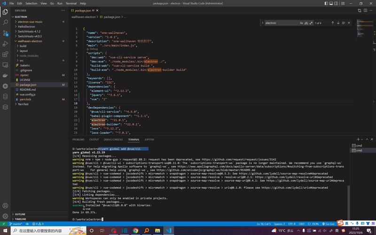
Task: Expand the YarnTest folder
Action: [23, 104]
